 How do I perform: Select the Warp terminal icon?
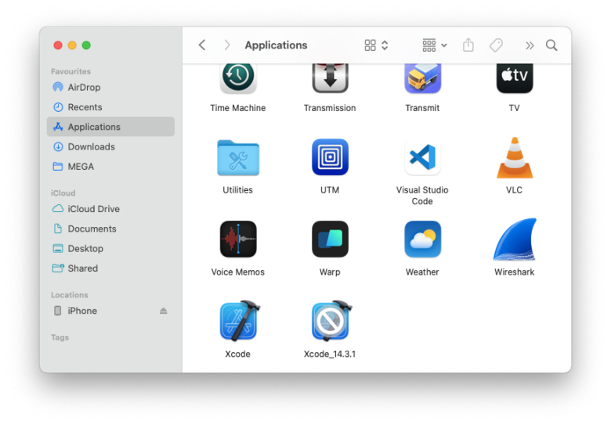(330, 240)
